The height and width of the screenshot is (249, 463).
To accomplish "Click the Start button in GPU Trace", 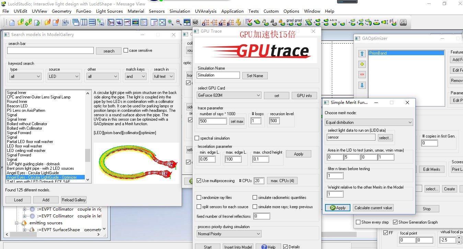I will point(208,247).
